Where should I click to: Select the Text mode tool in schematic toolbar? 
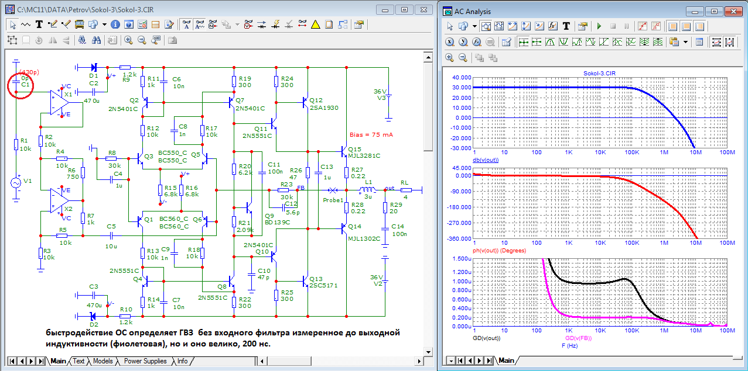click(x=39, y=25)
